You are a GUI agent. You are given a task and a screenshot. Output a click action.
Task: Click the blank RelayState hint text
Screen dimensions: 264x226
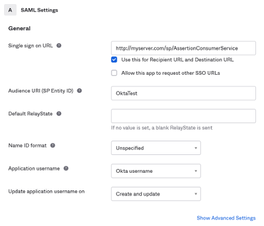[161, 128]
